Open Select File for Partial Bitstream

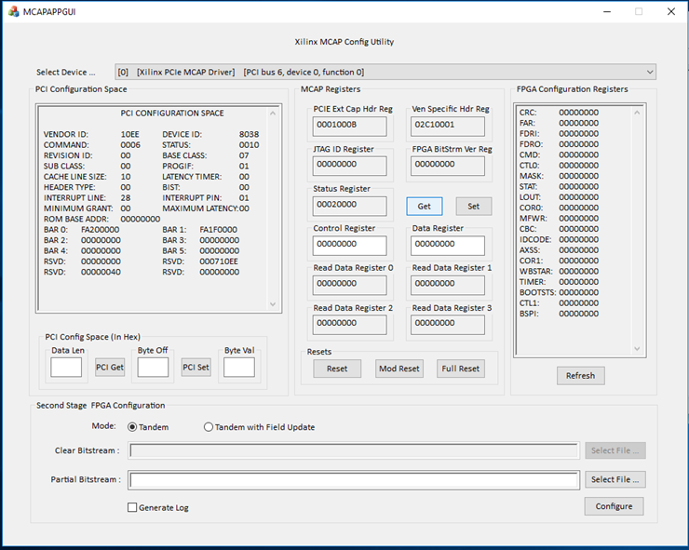coord(616,479)
